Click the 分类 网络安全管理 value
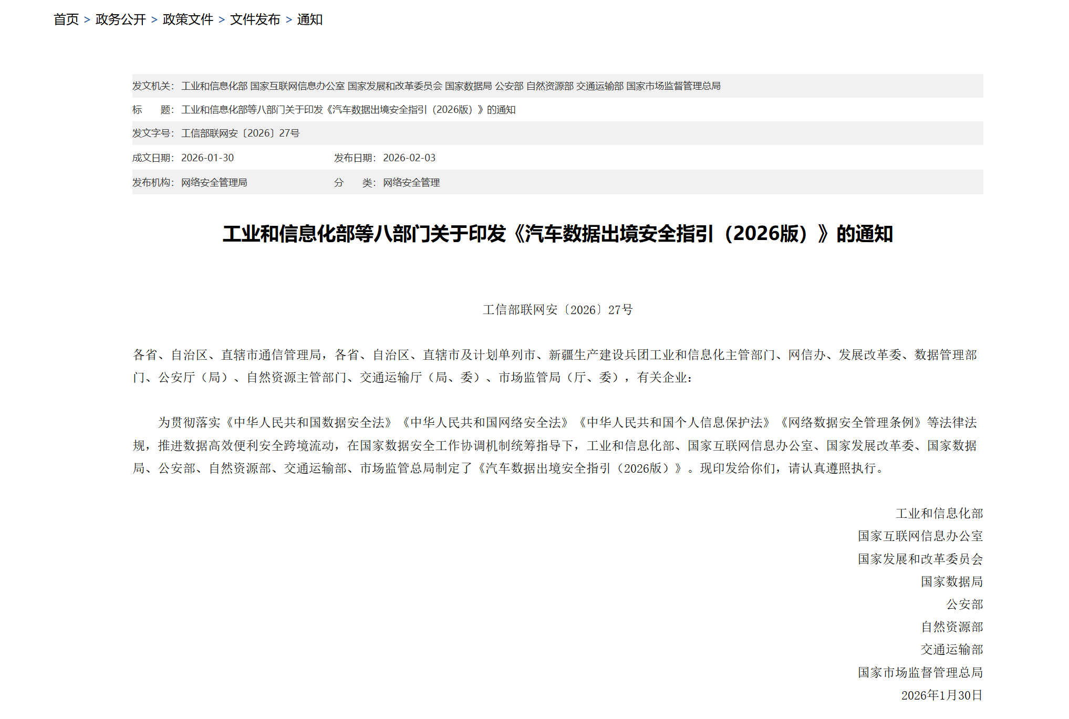This screenshot has height=719, width=1069. coord(411,182)
